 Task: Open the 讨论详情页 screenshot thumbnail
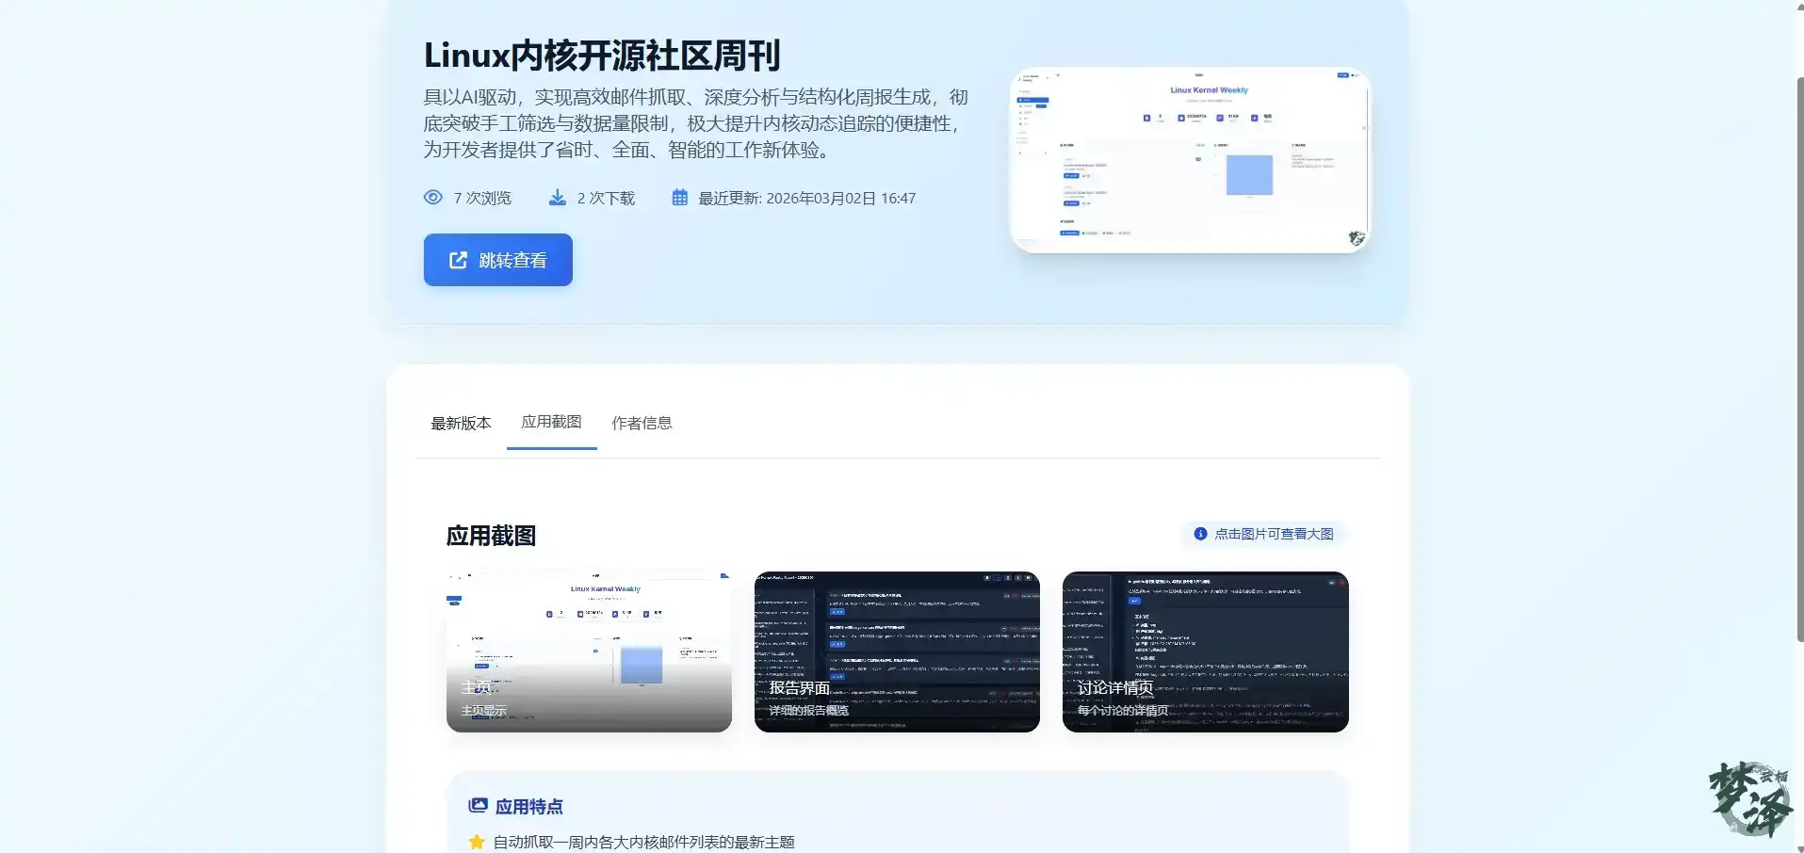click(1205, 652)
